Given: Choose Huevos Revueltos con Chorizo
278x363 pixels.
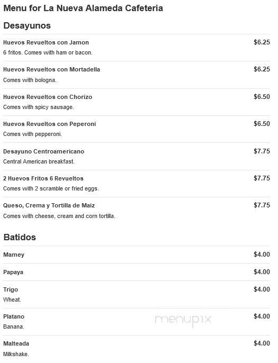Looking at the screenshot, I should click(48, 97).
